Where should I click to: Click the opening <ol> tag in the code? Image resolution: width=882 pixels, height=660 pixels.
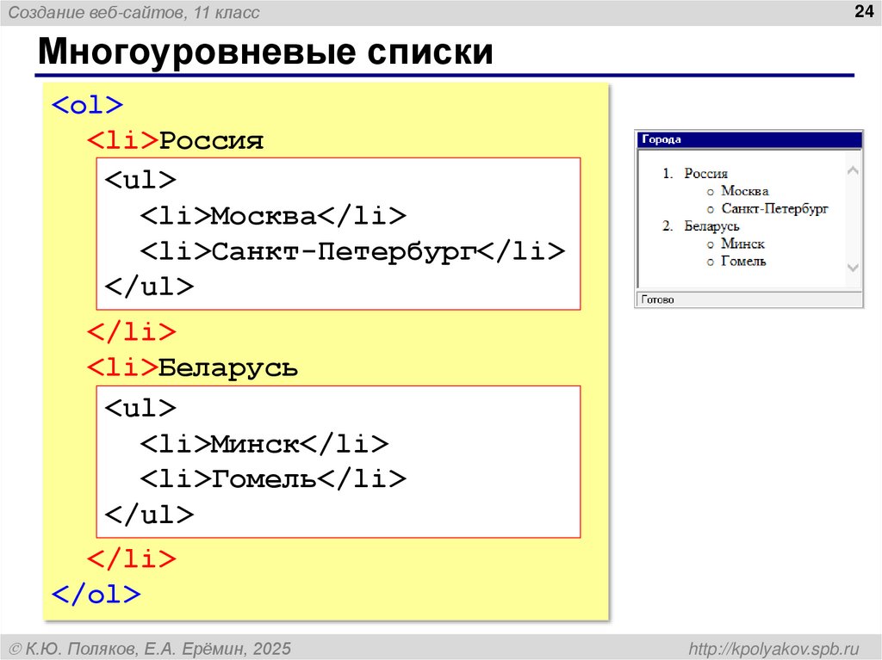(x=87, y=105)
